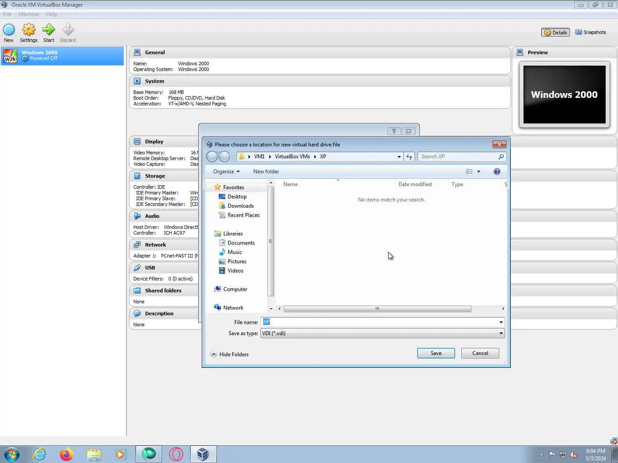Open Firefox from the taskbar
This screenshot has width=618, height=463.
(67, 454)
